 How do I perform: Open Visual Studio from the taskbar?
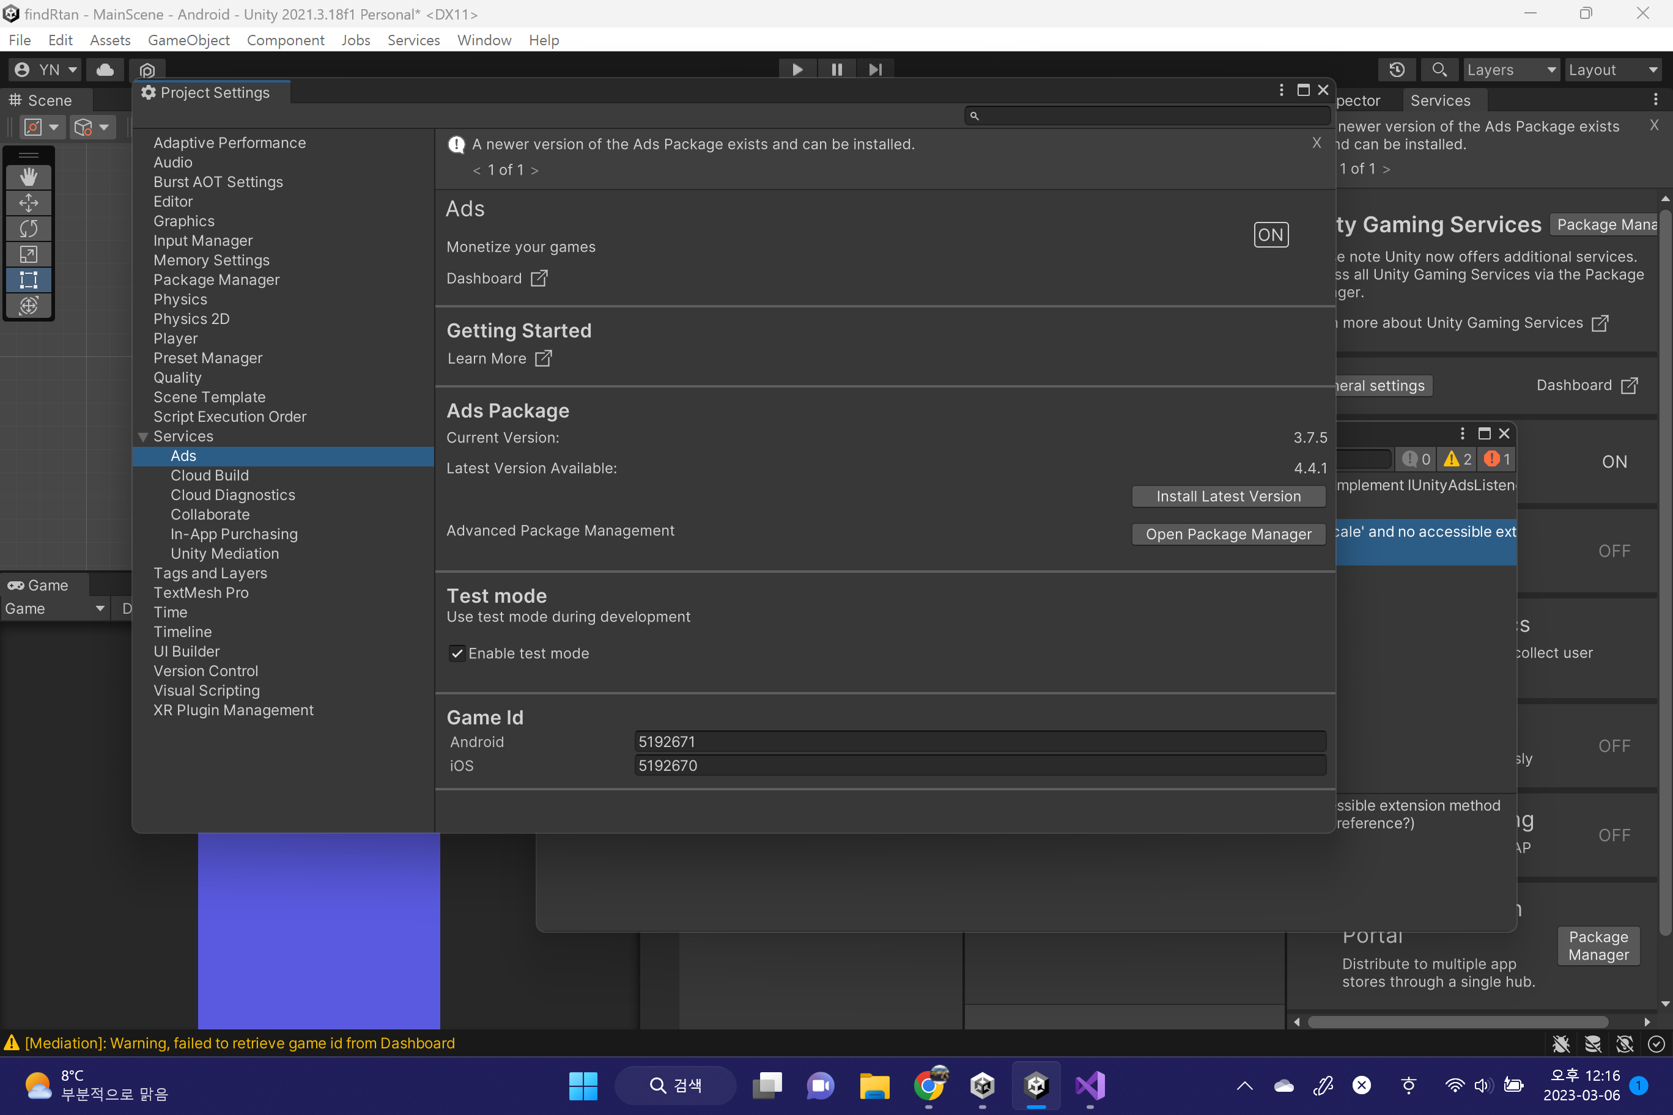tap(1090, 1086)
